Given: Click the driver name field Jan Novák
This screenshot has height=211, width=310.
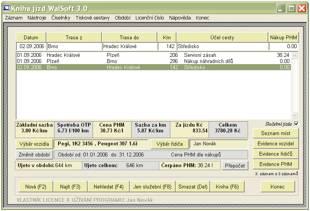Looking at the screenshot, I should [219, 144].
